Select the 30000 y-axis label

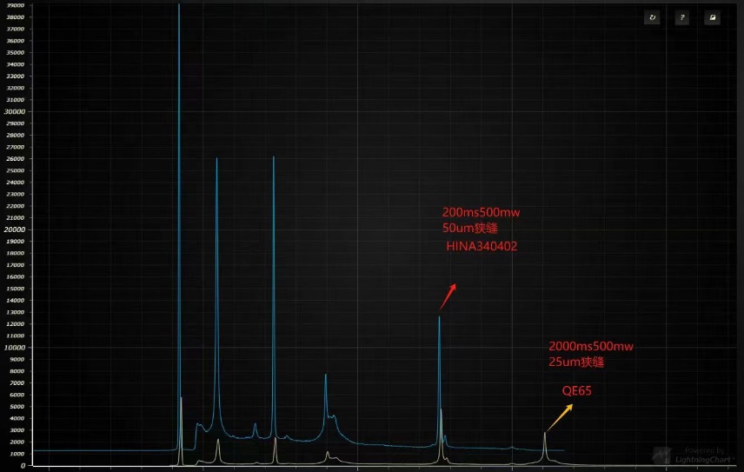[14, 111]
